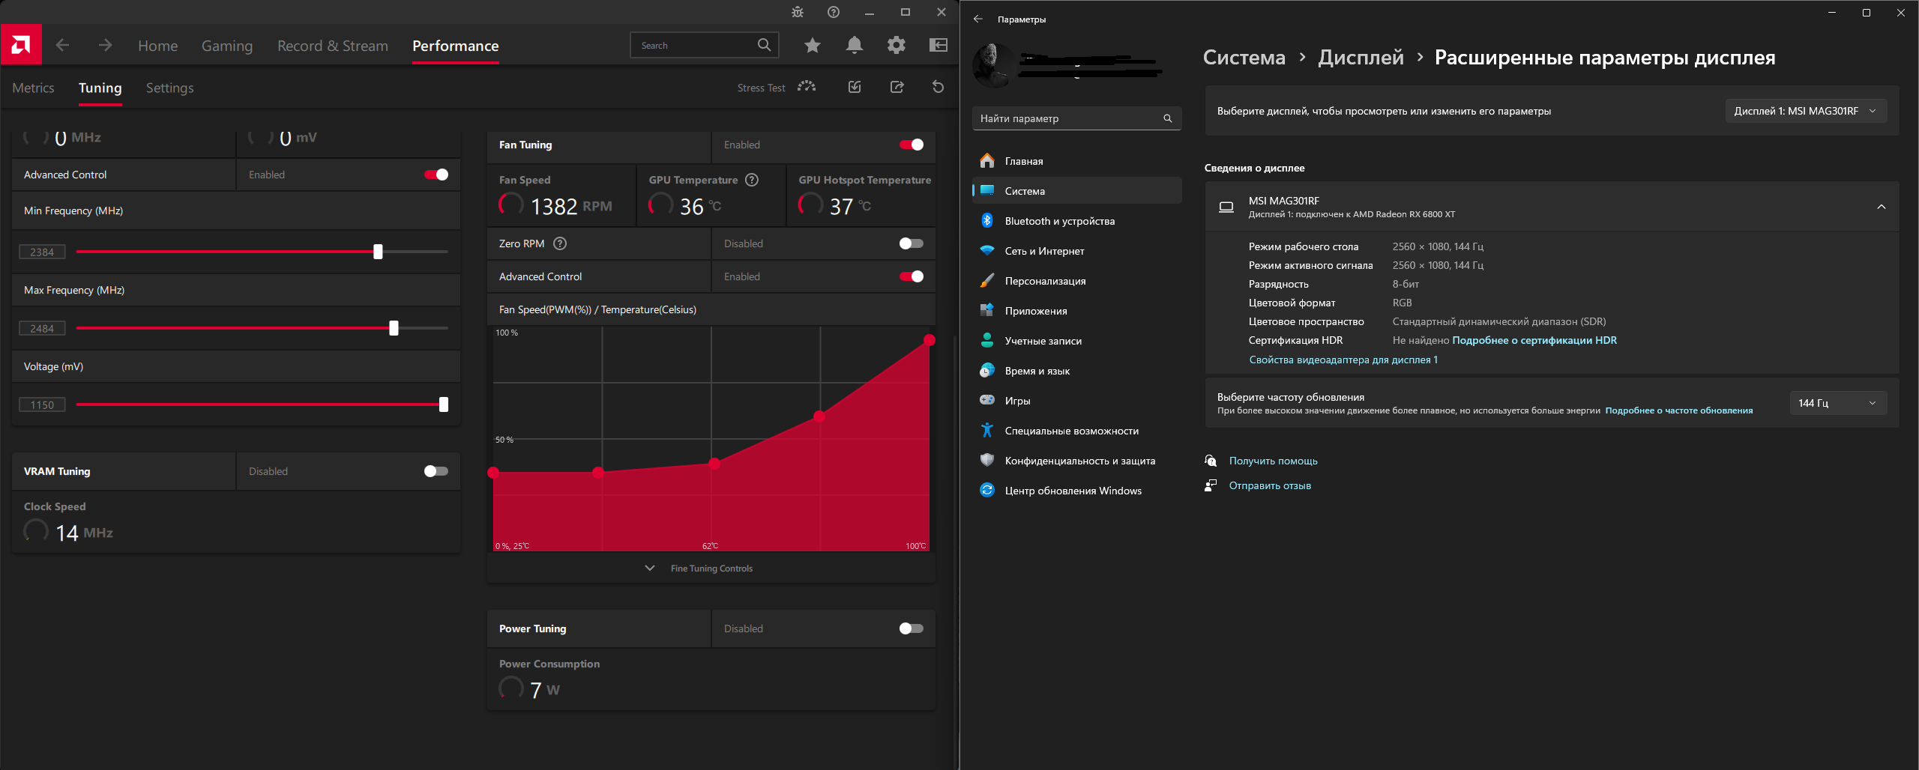Open the AMD notifications bell
The image size is (1919, 770).
coord(854,46)
